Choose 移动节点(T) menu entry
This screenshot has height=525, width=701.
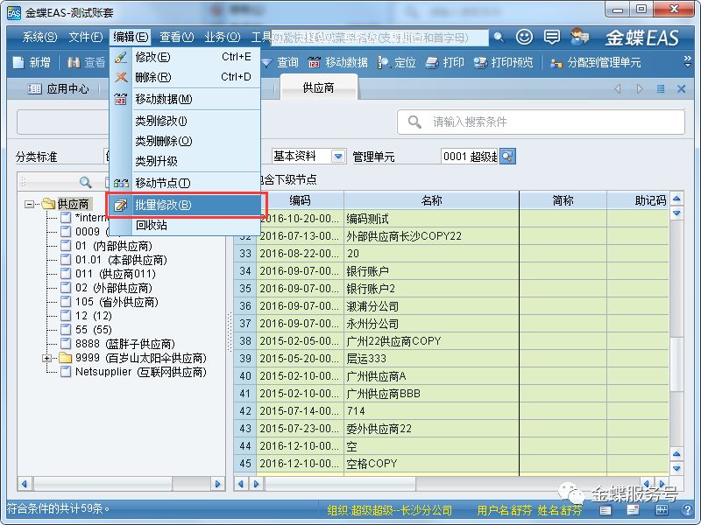pos(186,183)
